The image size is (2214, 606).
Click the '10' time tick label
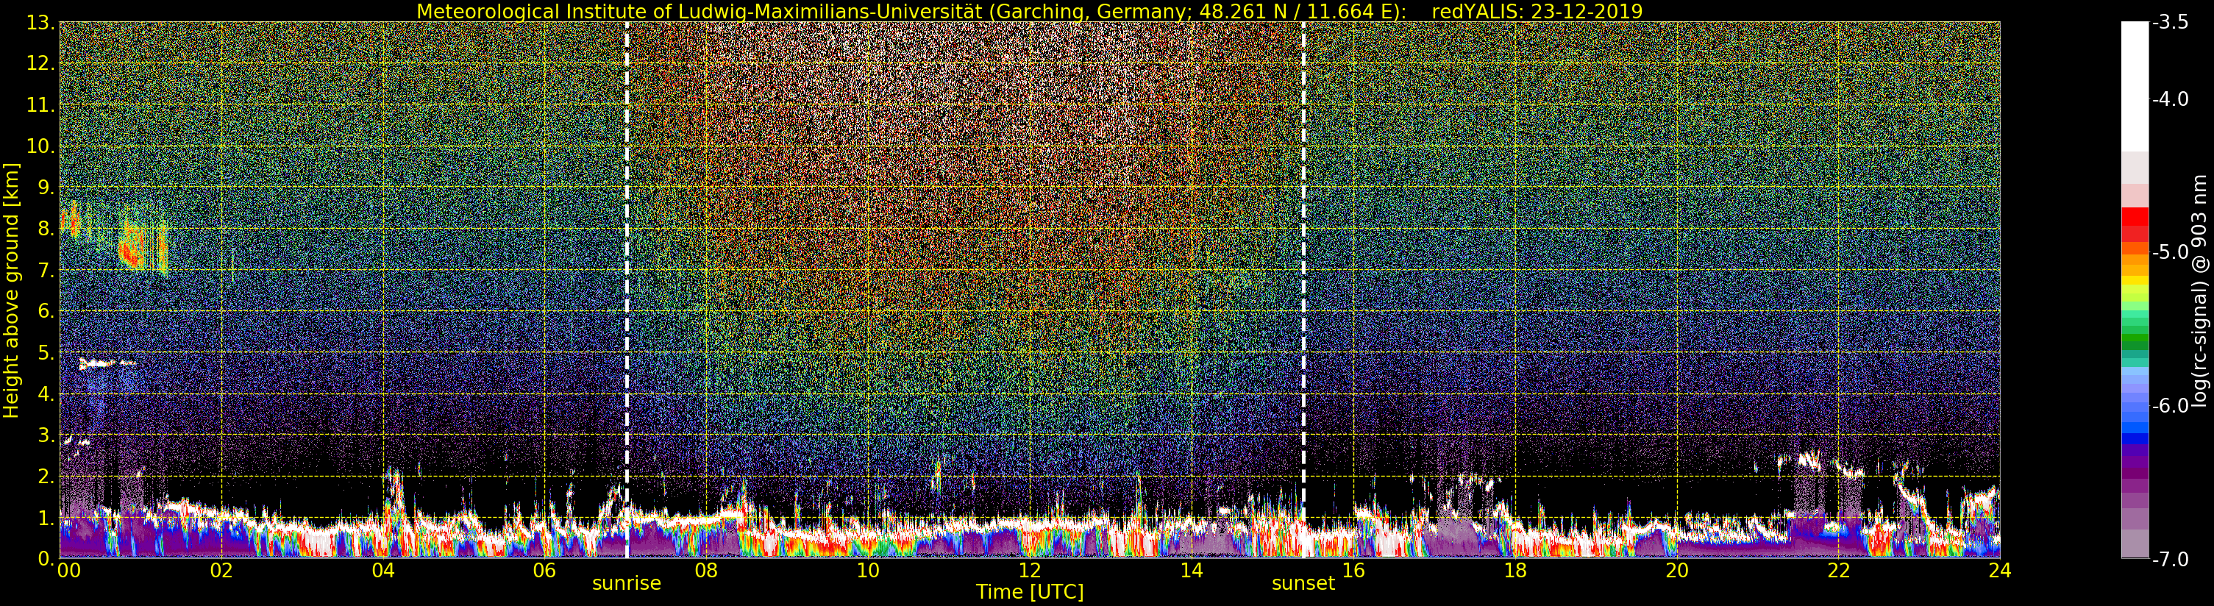pyautogui.click(x=868, y=571)
